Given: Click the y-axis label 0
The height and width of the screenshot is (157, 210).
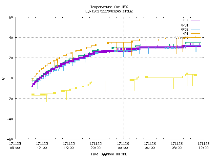Looking at the screenshot, I should [12, 78].
